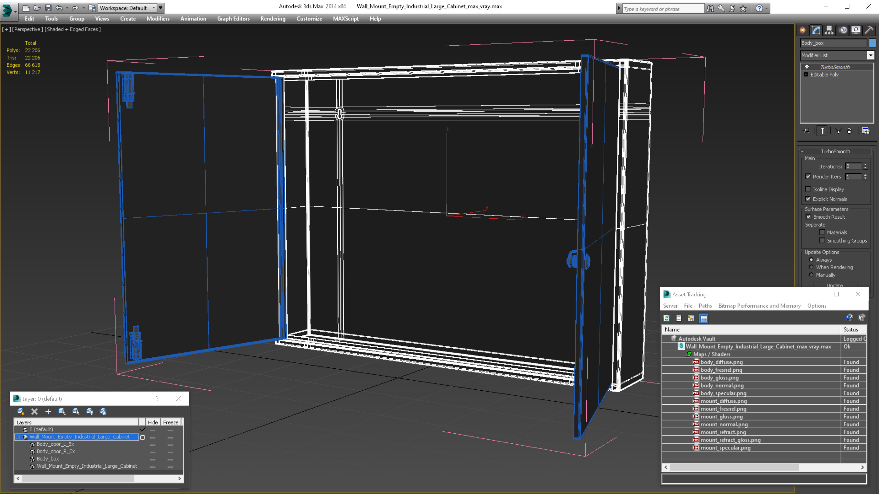Click Configure Modifier Sets icon
Image resolution: width=879 pixels, height=494 pixels.
point(866,131)
